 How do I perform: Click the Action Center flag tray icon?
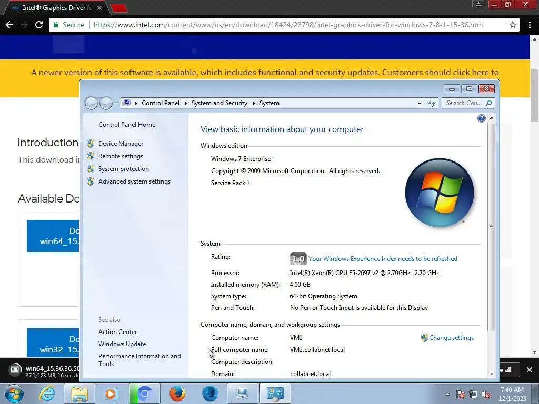(460, 394)
